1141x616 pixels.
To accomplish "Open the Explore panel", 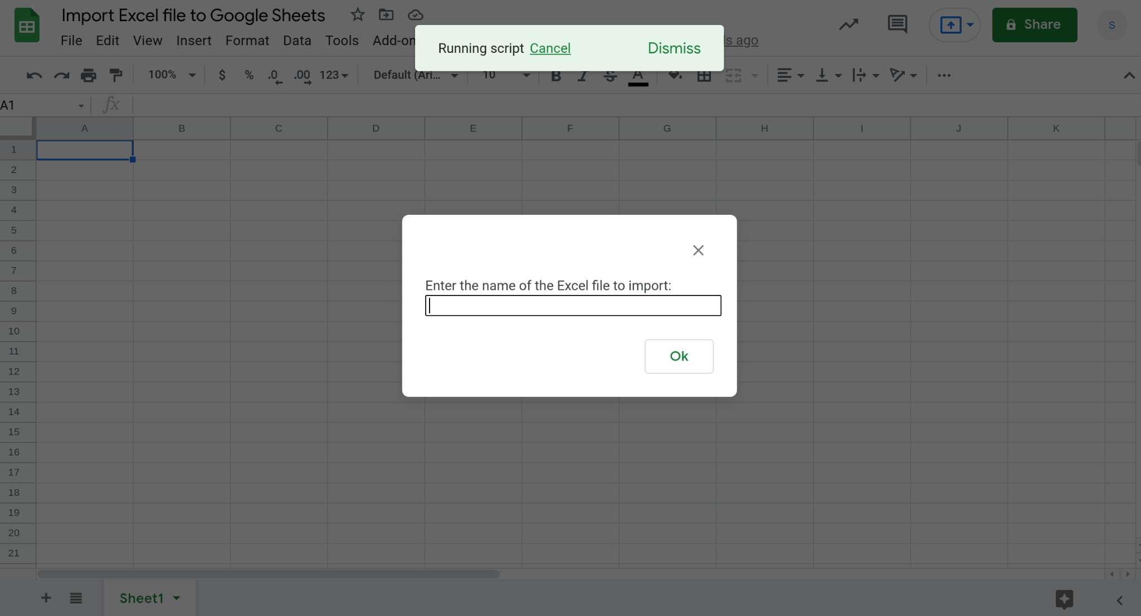I will point(1064,599).
